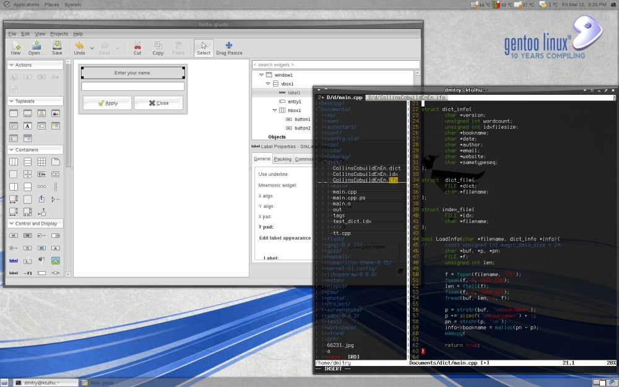Select the Notebook container icon

coord(56,162)
